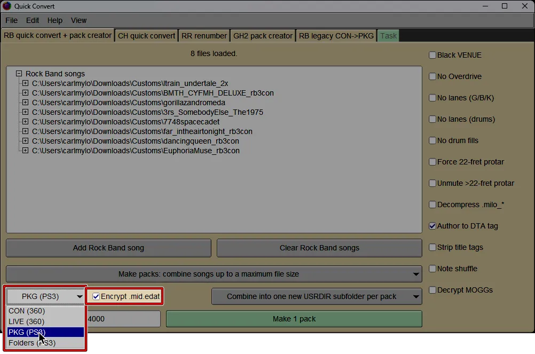This screenshot has height=354, width=535.
Task: Enable the Black VENUE checkbox
Action: (x=432, y=55)
